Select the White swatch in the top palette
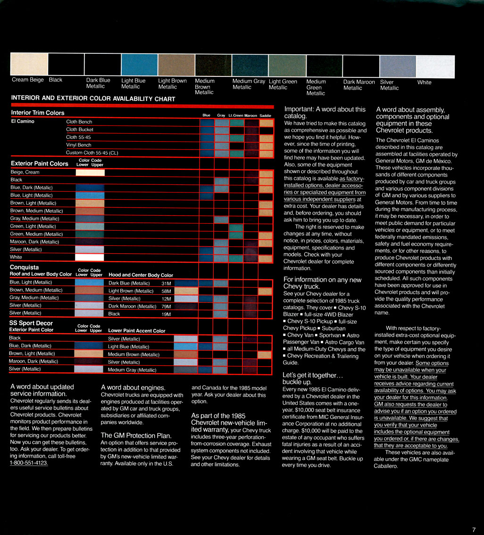Viewport: 484px width, 535px height. tap(435, 67)
